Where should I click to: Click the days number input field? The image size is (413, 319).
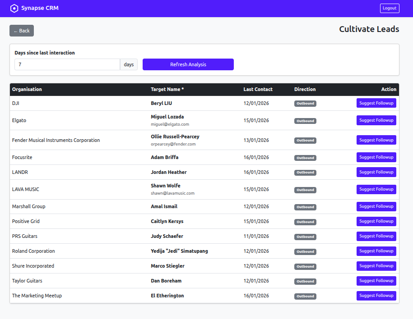coord(67,64)
